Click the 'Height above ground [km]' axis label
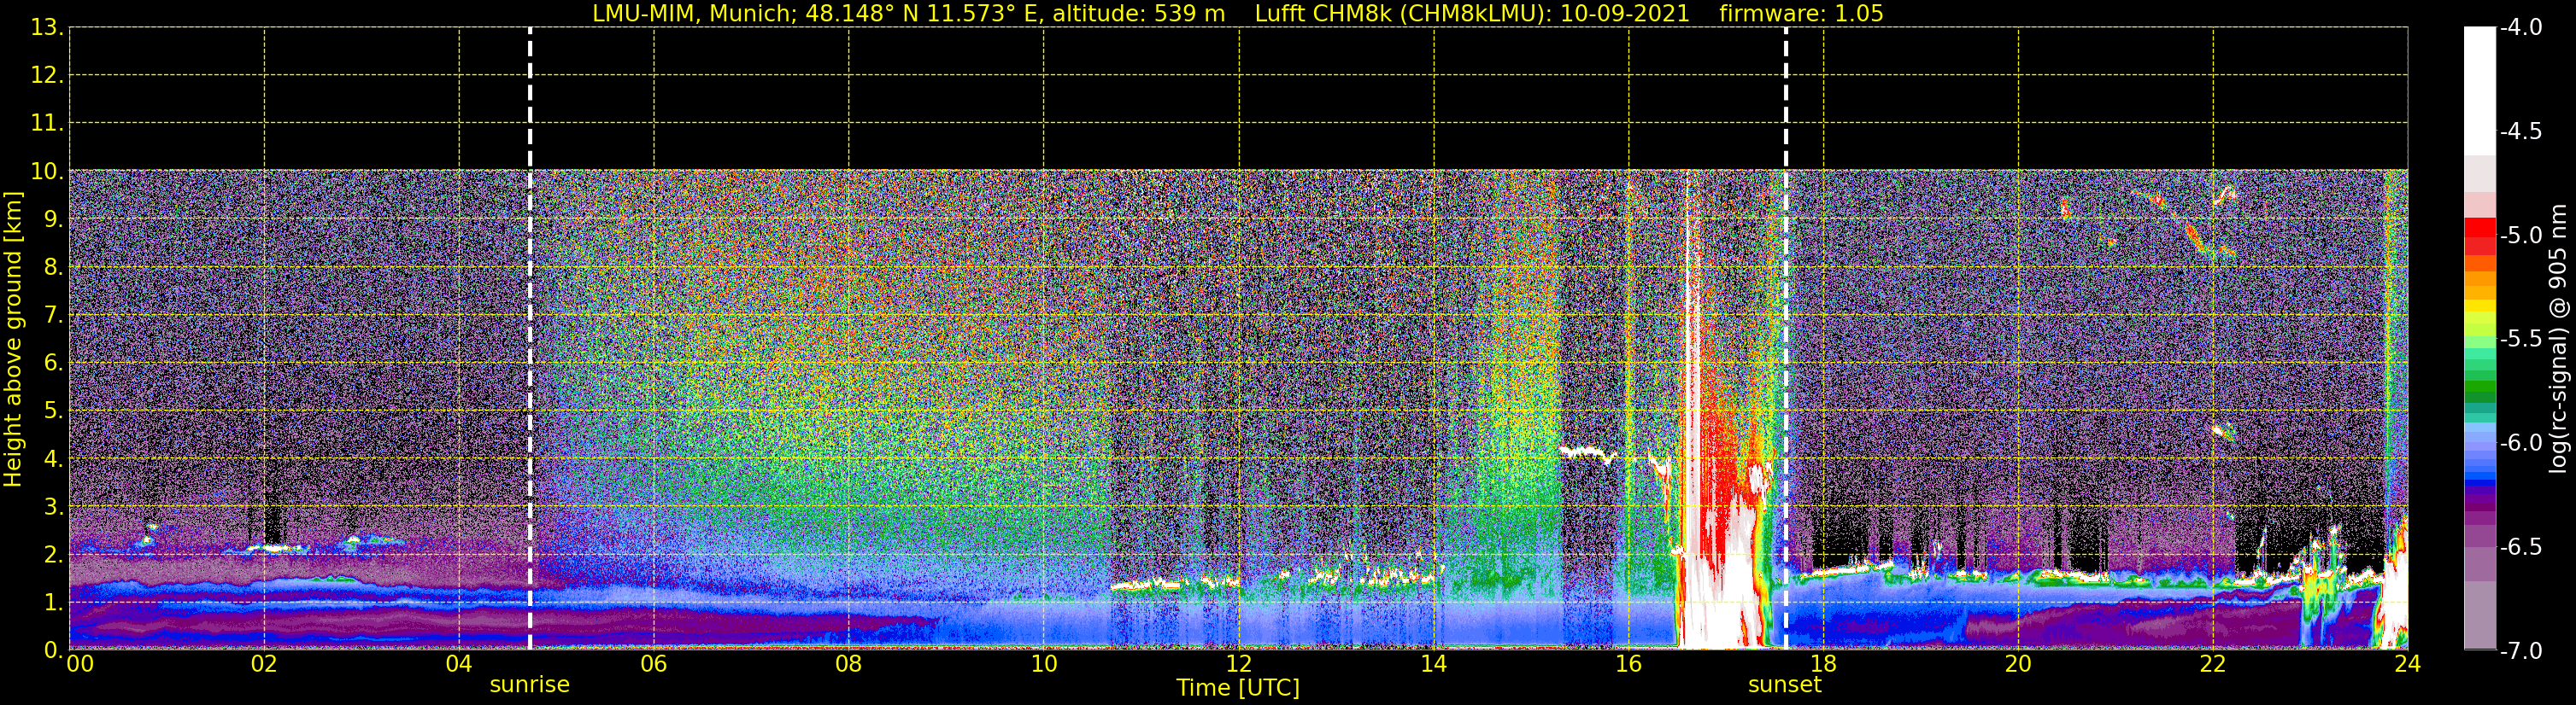This screenshot has width=2576, height=705. pyautogui.click(x=13, y=340)
